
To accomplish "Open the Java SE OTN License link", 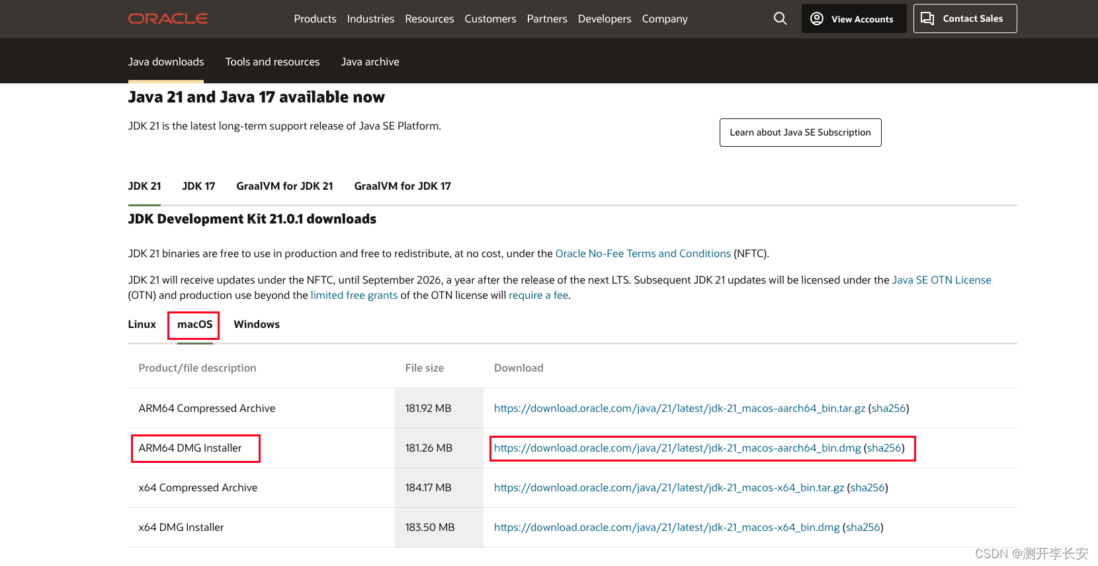I will click(941, 280).
